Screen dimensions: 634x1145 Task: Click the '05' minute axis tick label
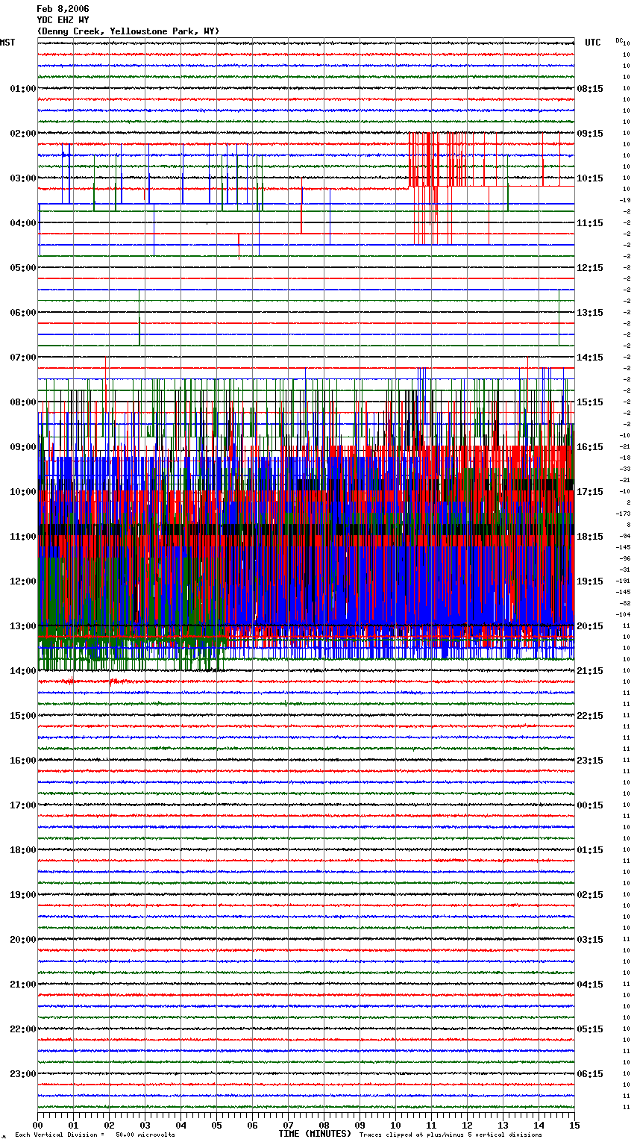tap(216, 1126)
